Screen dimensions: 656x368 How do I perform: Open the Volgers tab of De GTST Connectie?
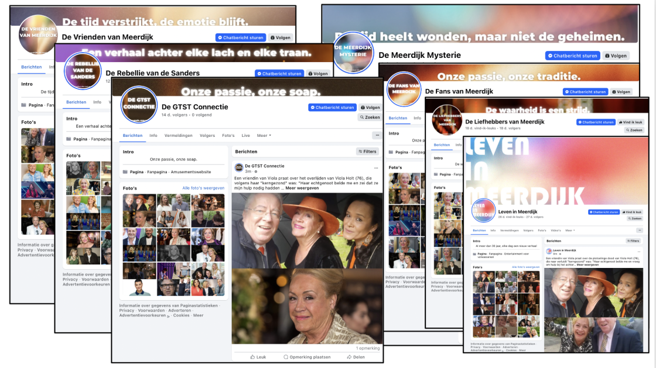[x=207, y=135]
